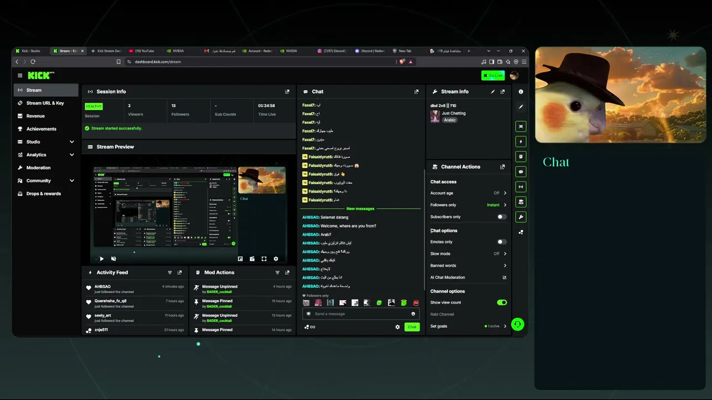Toggle the Emotes only switch
Screen dimensions: 712x400
point(502,242)
